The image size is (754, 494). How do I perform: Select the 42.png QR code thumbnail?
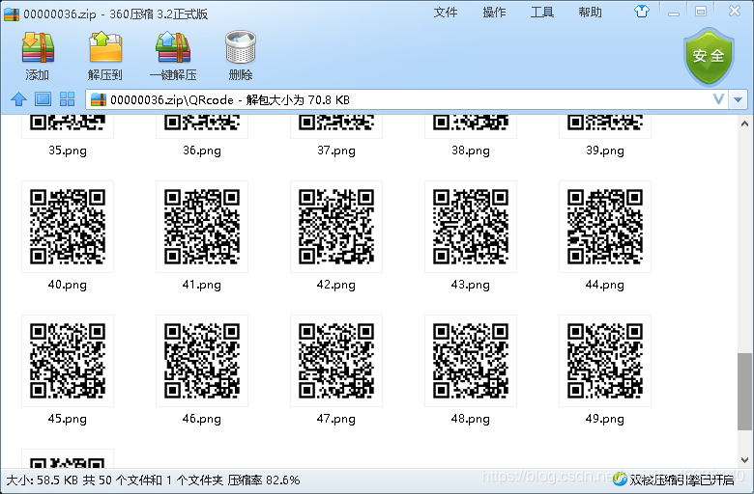[x=336, y=227]
